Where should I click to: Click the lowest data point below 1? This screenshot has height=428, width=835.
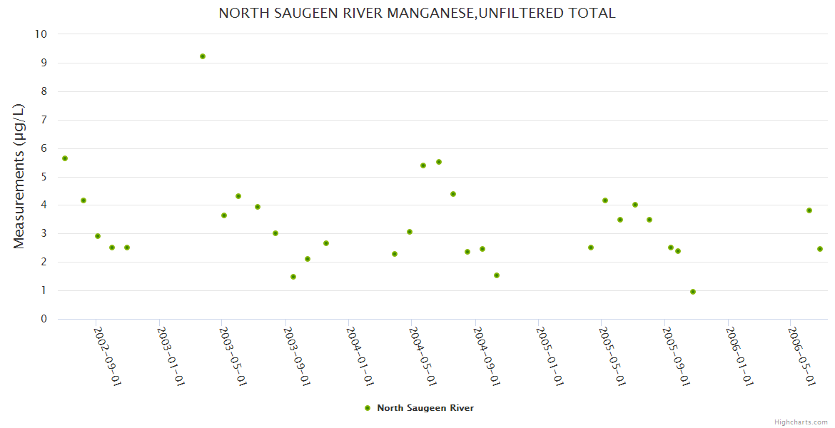tap(693, 292)
